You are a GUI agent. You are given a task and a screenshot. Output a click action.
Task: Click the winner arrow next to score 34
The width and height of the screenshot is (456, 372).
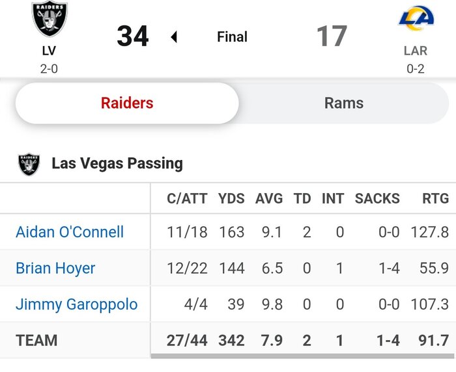174,37
